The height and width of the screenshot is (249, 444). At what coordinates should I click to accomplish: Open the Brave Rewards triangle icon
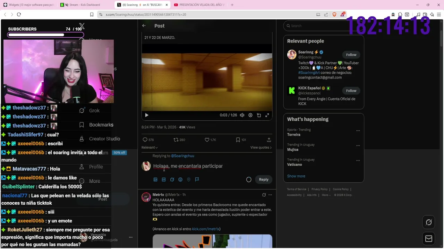[343, 15]
